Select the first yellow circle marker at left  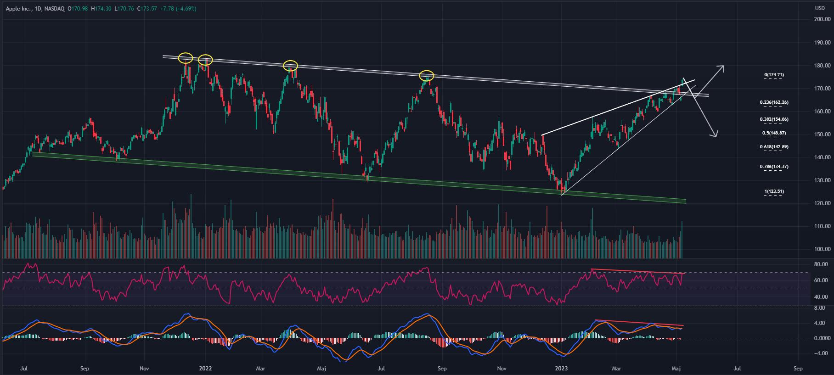tap(185, 58)
